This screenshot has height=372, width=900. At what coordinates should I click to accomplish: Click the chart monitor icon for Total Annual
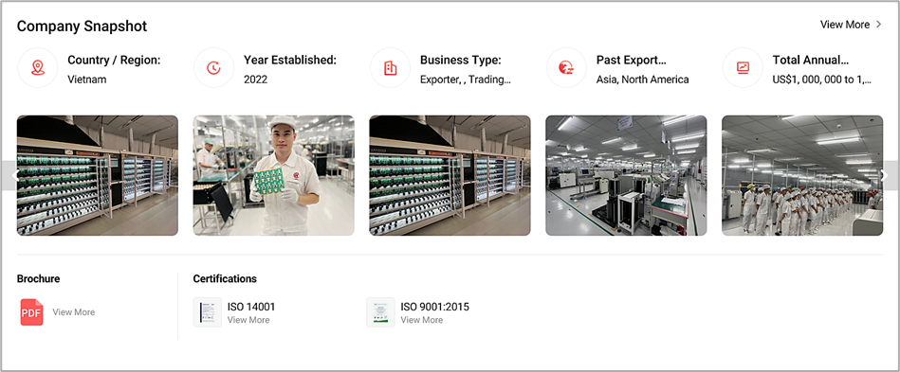pos(743,67)
